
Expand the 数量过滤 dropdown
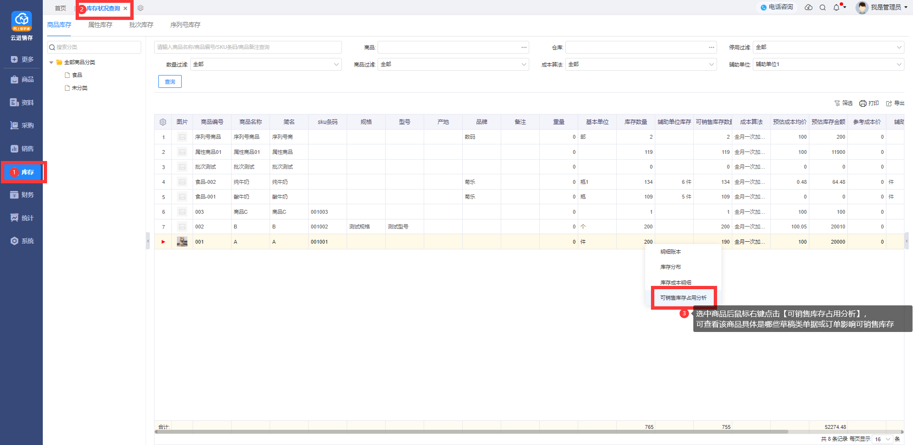tap(265, 65)
